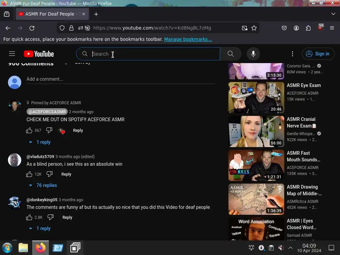340x255 pixels.
Task: Open the Firefox extensions puzzle icon
Action: point(308,28)
